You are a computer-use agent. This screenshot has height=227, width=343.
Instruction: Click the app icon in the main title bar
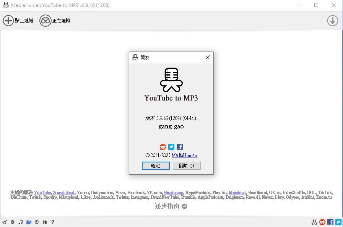coord(6,5)
